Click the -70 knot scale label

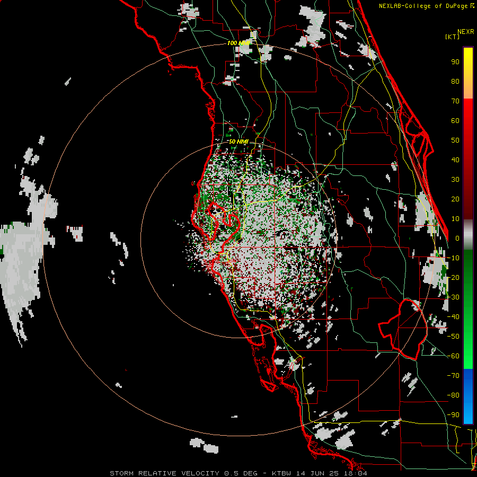click(x=453, y=376)
